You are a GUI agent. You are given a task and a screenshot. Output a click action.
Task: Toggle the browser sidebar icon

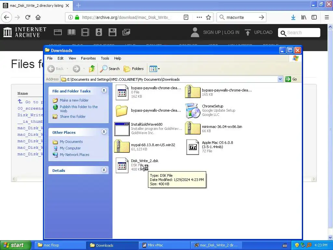[x=314, y=17]
